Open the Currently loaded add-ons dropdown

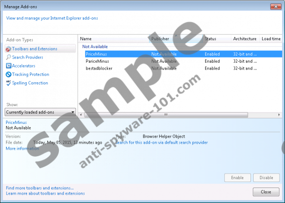(x=40, y=112)
